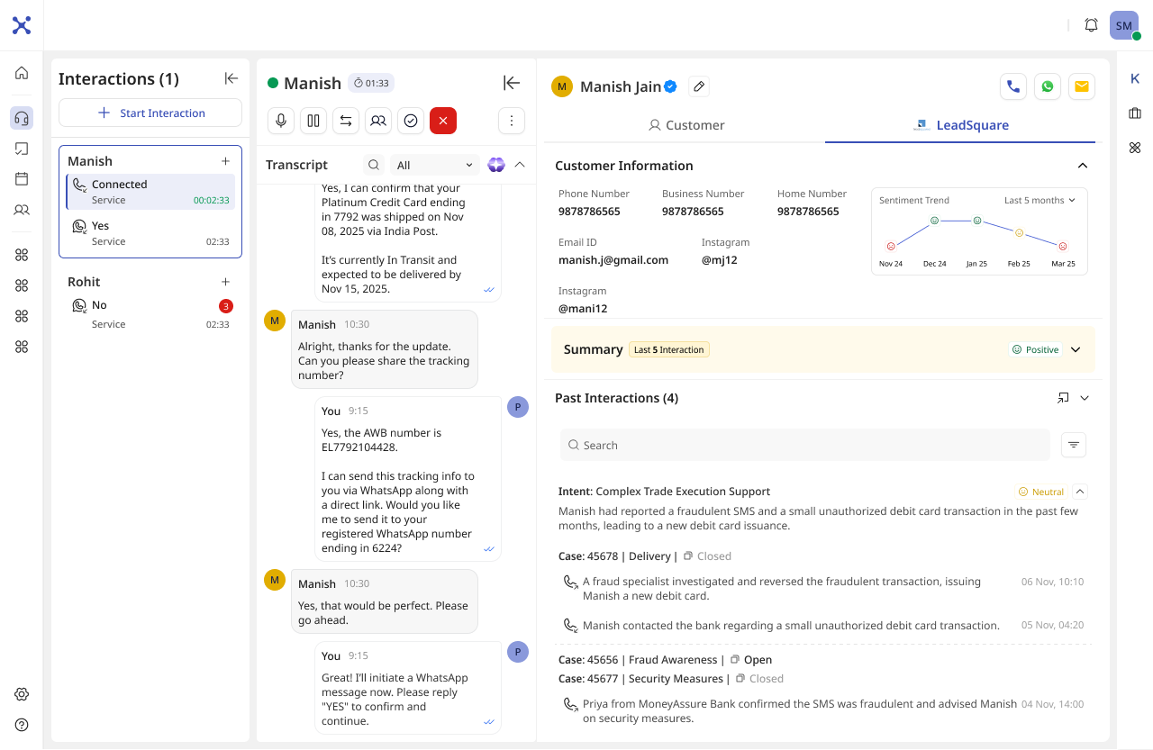Open the notifications bell
This screenshot has width=1153, height=750.
coord(1091,25)
